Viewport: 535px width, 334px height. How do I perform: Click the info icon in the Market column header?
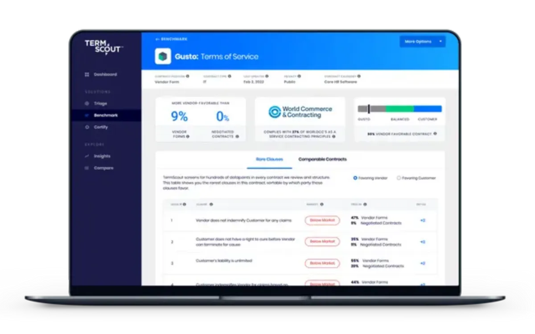coord(321,204)
